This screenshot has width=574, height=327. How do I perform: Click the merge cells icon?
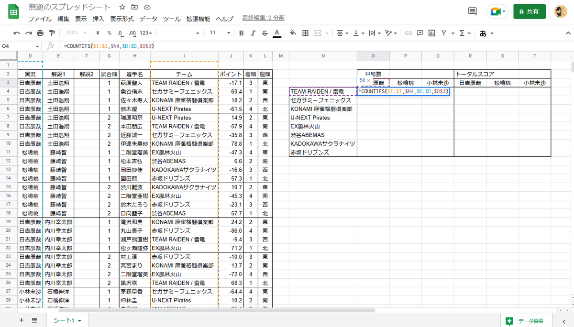click(x=317, y=33)
